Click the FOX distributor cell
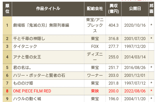The width and height of the screenshot is (157, 102). 95,46
